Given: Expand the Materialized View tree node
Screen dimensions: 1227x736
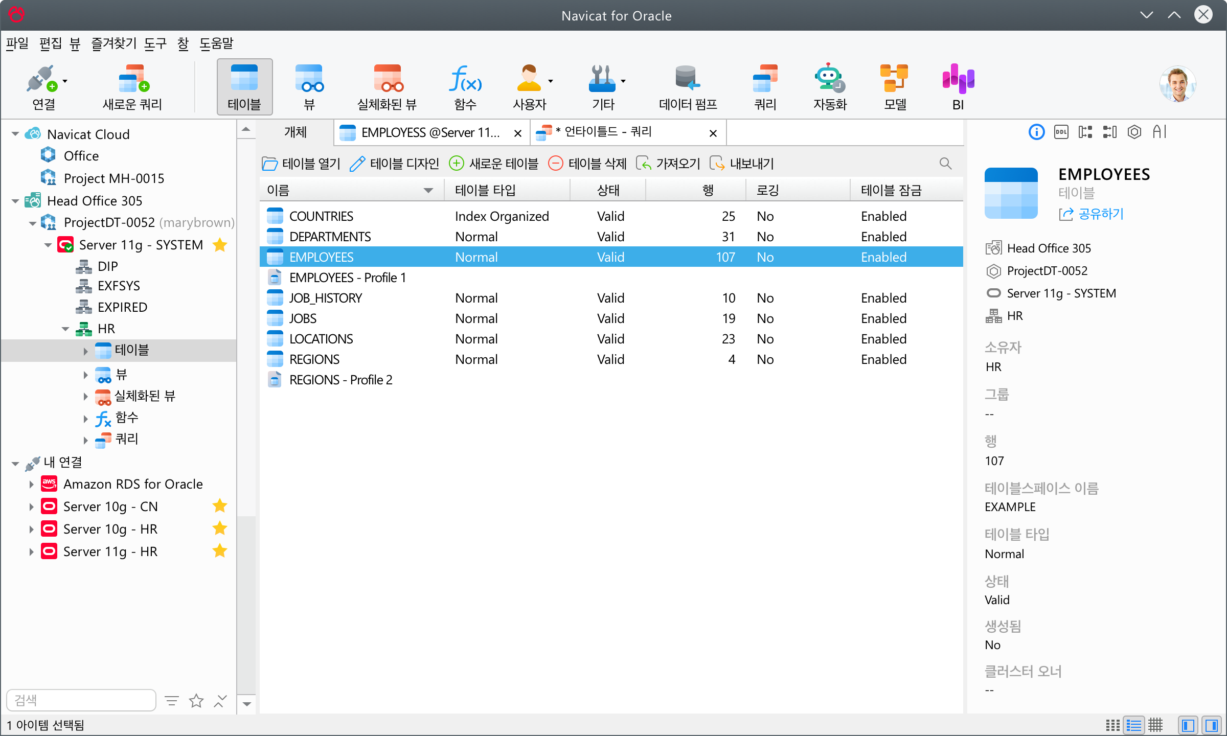Looking at the screenshot, I should click(85, 396).
